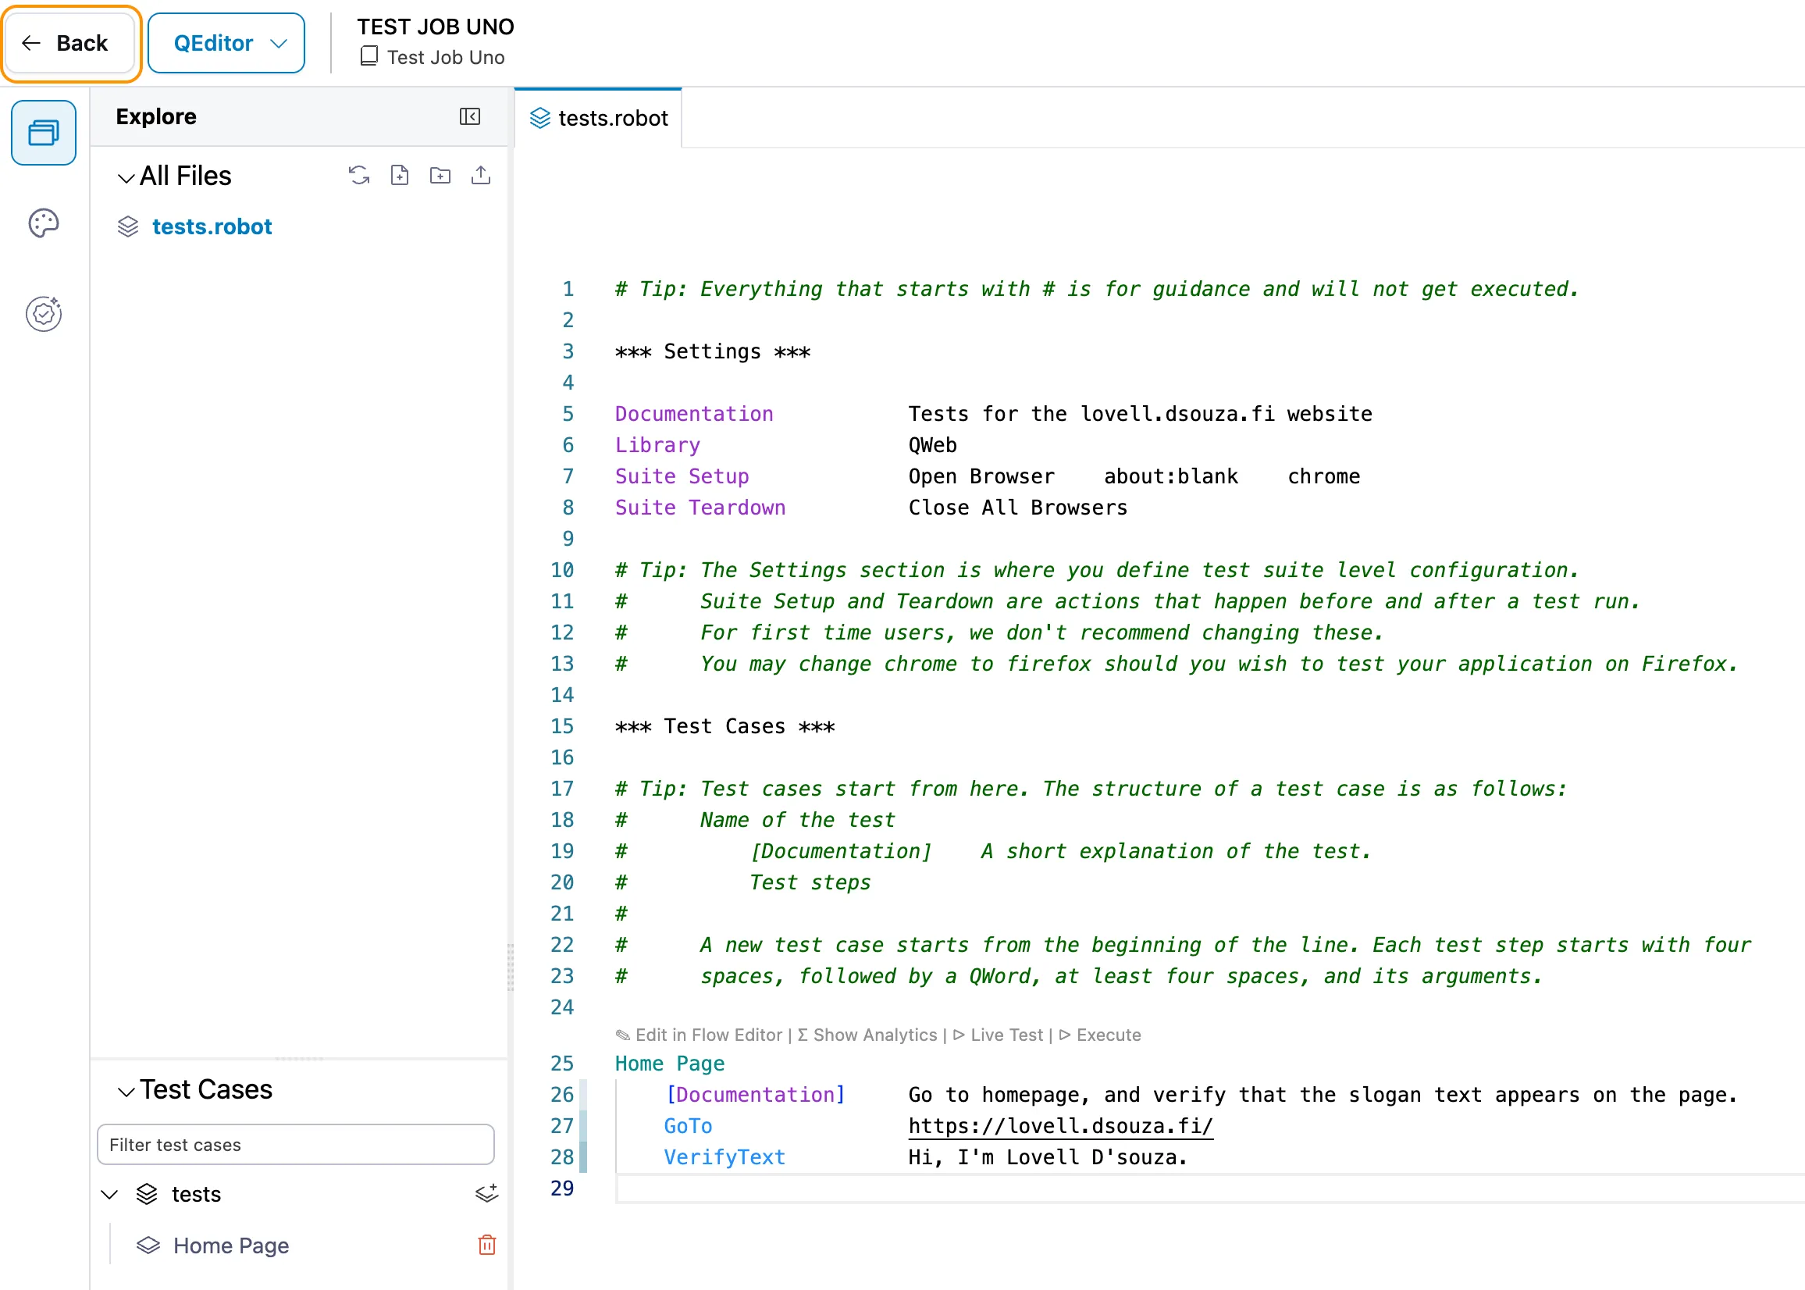
Task: Upload a file to All Files
Action: [480, 175]
